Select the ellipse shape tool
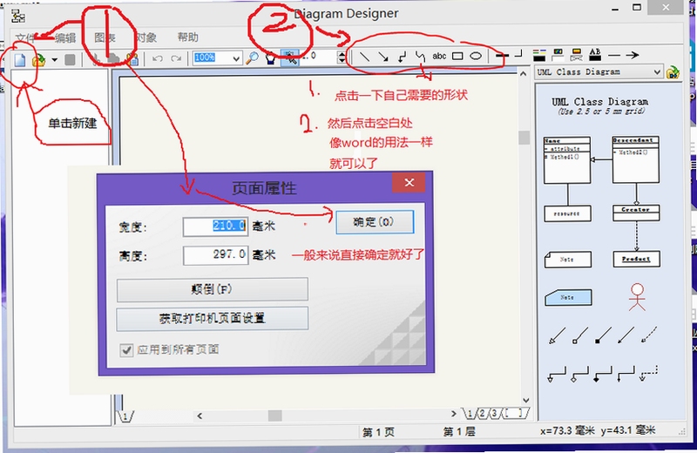 pyautogui.click(x=476, y=56)
